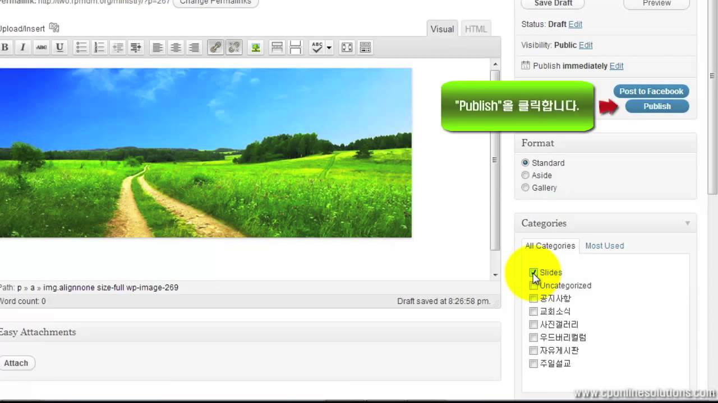Click the insert/edit link icon
Screen dimensions: 718x403
point(215,48)
